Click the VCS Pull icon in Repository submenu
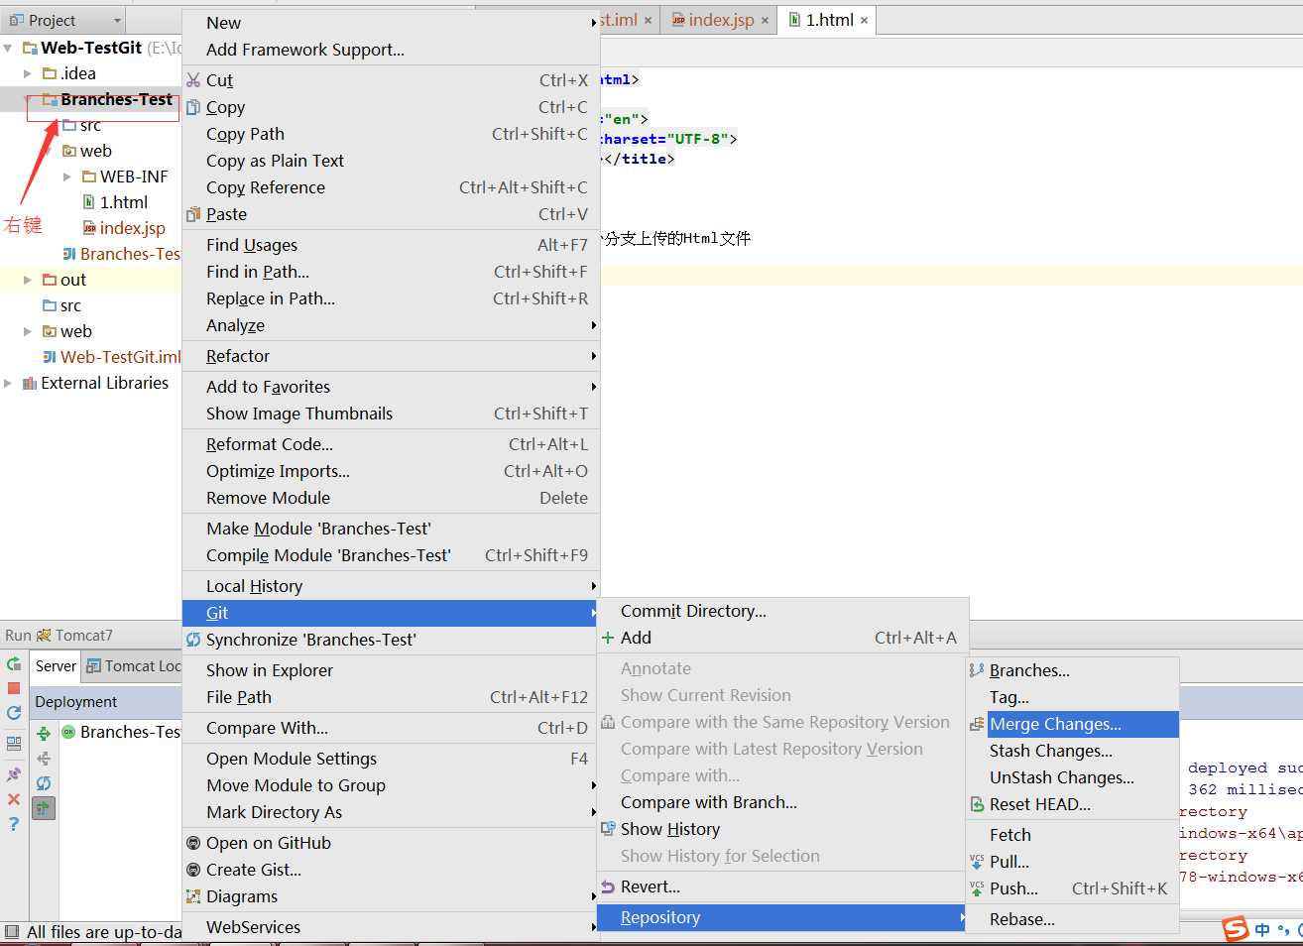This screenshot has height=946, width=1303. [x=977, y=862]
